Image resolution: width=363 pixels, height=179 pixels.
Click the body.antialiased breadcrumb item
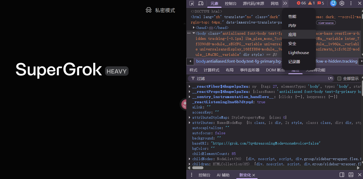[x=238, y=61]
